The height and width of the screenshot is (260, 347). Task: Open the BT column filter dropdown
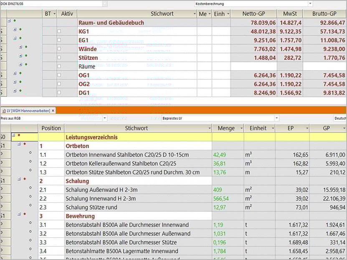click(54, 13)
